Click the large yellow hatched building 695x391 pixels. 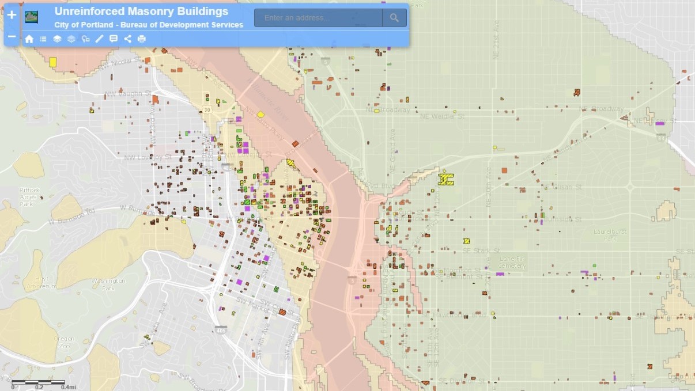[x=445, y=179]
